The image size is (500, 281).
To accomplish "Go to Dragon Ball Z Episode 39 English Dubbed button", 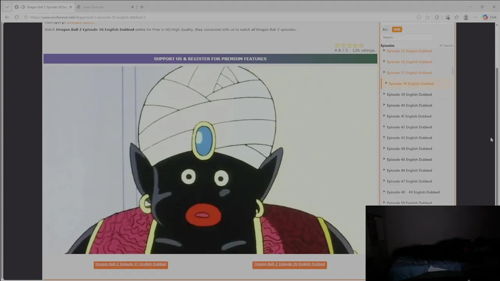I will (289, 265).
